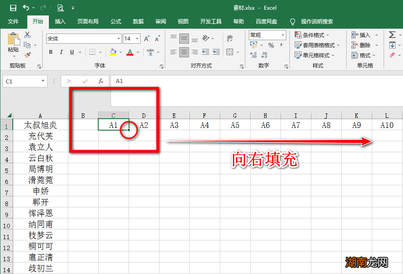Click the 条件格式 button

314,35
